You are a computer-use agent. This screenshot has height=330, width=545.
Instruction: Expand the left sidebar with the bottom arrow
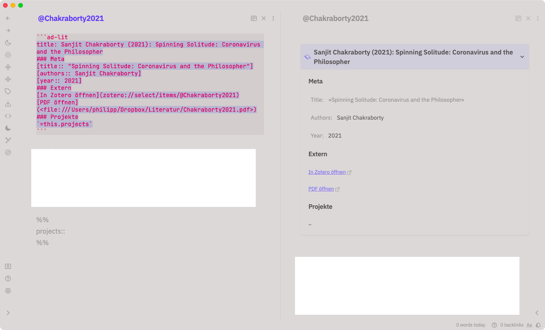(x=8, y=312)
